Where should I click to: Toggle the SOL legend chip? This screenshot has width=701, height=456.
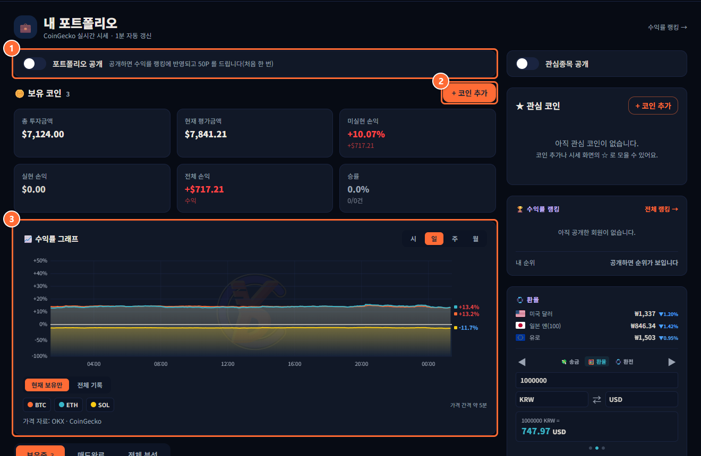[100, 405]
